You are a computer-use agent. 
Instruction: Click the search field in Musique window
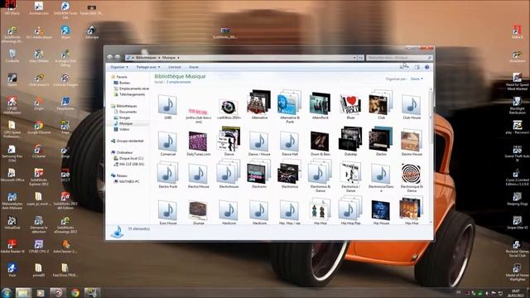tap(399, 58)
